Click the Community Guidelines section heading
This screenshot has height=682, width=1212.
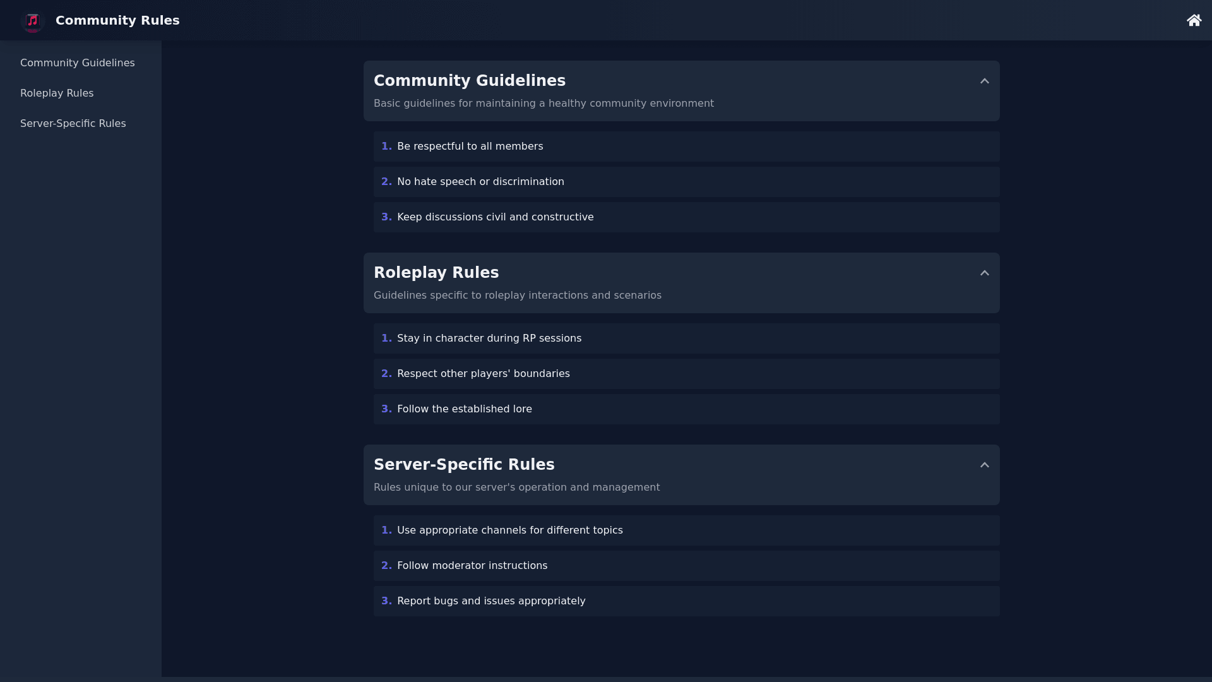pyautogui.click(x=469, y=81)
